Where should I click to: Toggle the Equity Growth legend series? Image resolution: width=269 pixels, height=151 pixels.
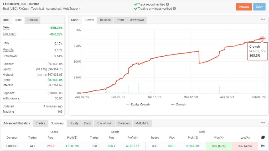point(138,104)
